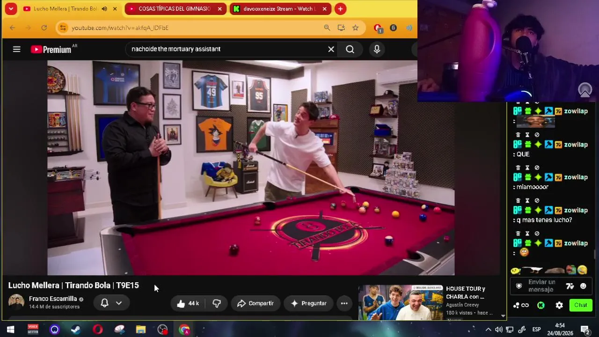Select the yellow duck quick emote
The height and width of the screenshot is (337, 599).
pyautogui.click(x=515, y=271)
